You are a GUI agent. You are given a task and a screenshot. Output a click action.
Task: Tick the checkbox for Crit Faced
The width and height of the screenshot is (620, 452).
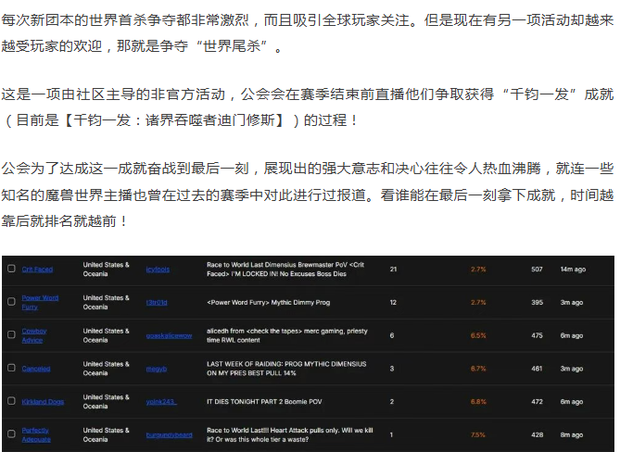(11, 270)
